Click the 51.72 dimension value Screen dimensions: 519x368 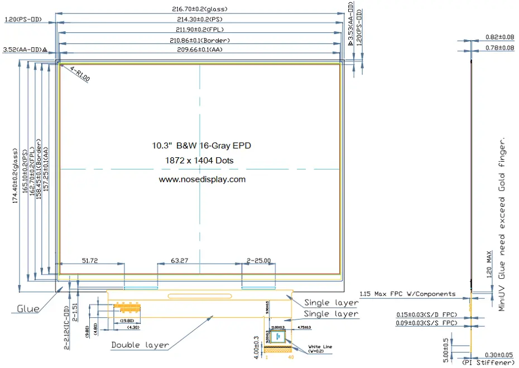[x=90, y=260]
